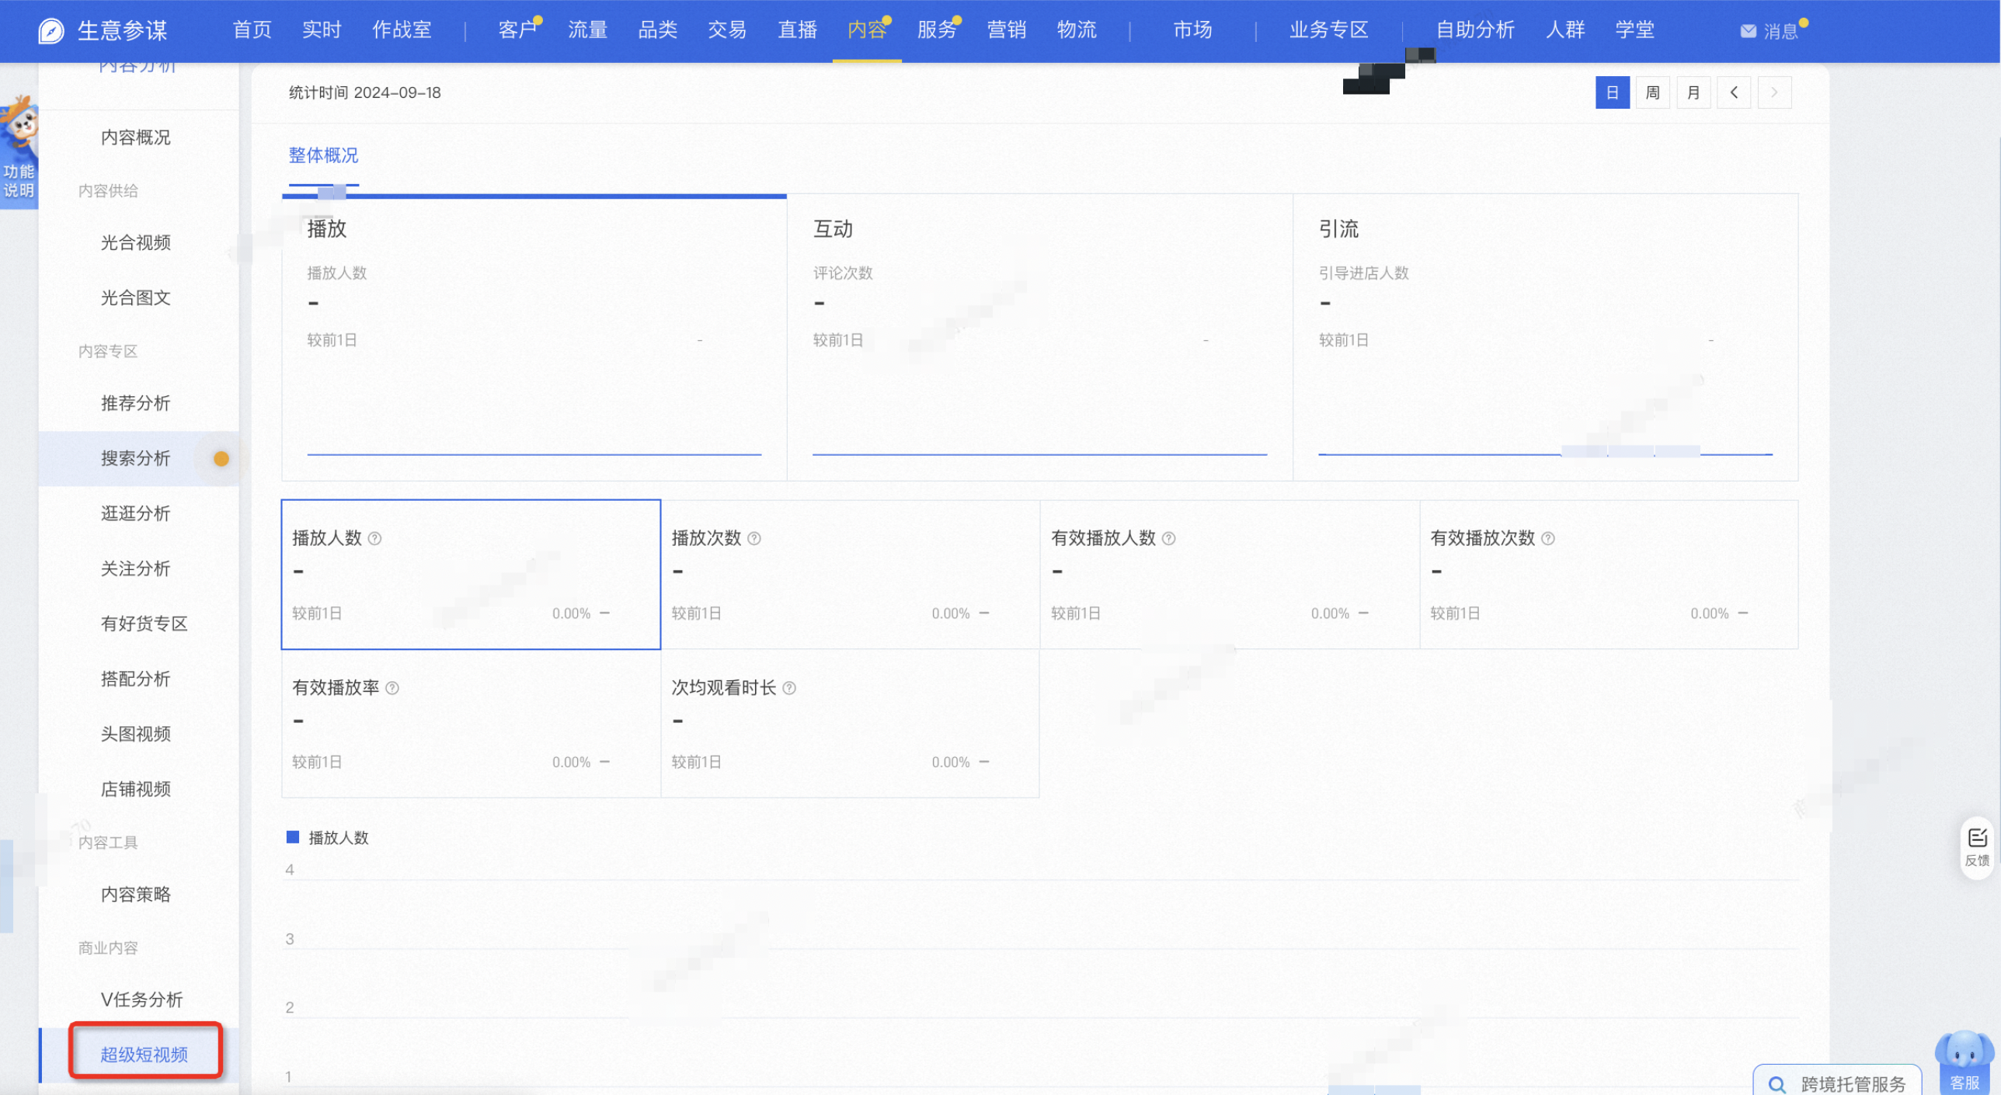2001x1095 pixels.
Task: Open the 反馈 feedback icon
Action: point(1977,846)
